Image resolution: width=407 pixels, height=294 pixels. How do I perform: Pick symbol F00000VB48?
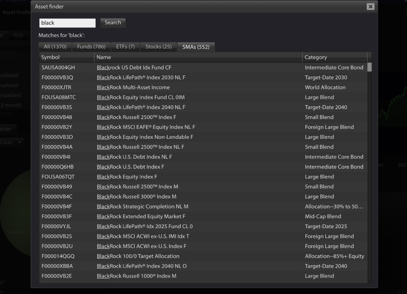57,117
